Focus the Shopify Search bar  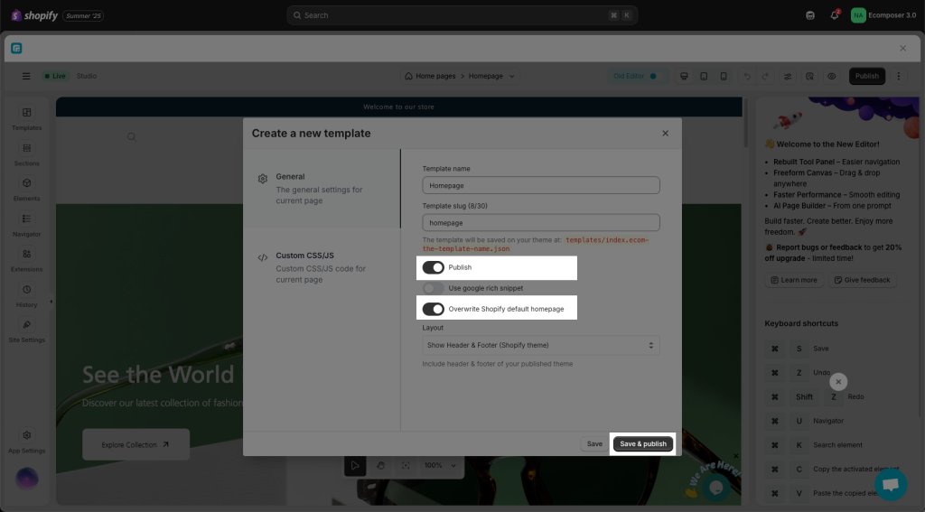(462, 15)
